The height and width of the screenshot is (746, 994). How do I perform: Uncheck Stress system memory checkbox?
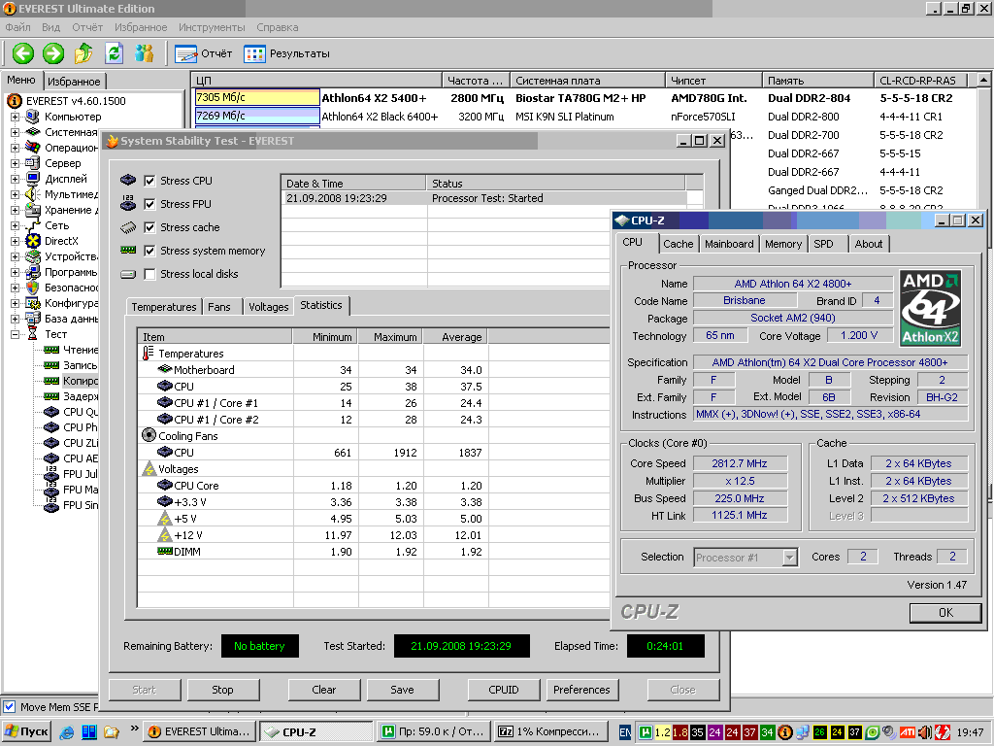(149, 251)
